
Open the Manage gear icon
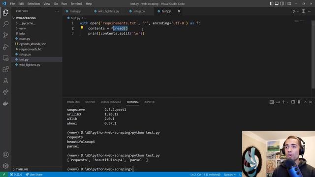pyautogui.click(x=5, y=166)
